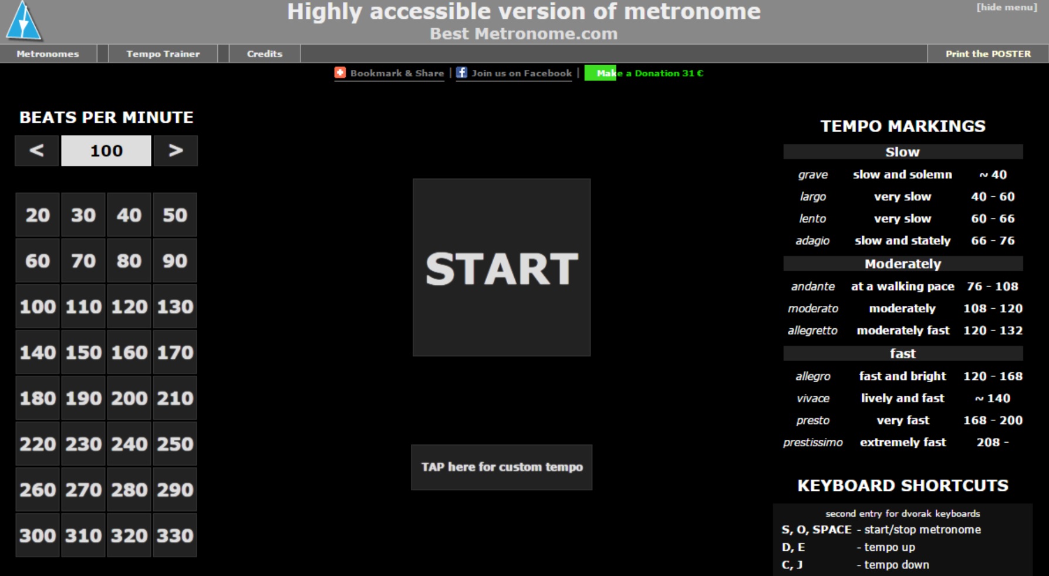The image size is (1049, 576).
Task: Increase tempo with the right arrow button
Action: pos(176,151)
